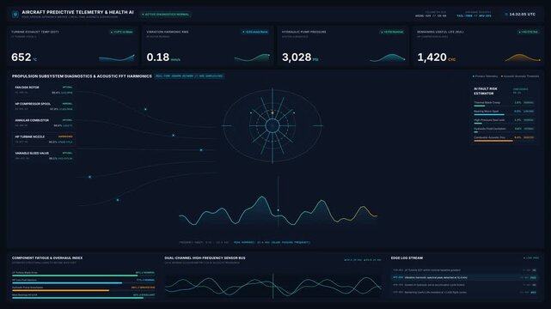The height and width of the screenshot is (309, 551).
Task: Click the AI Fault Risk Estimator panel heading
Action: pyautogui.click(x=486, y=91)
